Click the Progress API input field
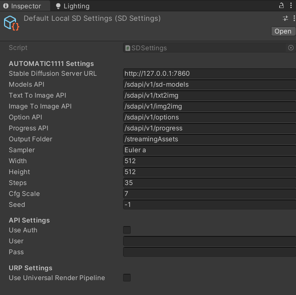Image resolution: width=296 pixels, height=295 pixels. (210, 128)
